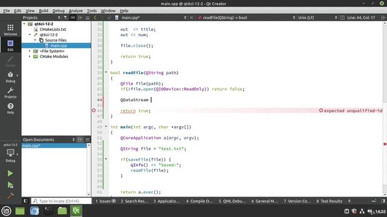Close the main.cpp document
The height and width of the screenshot is (217, 387).
click(x=191, y=17)
